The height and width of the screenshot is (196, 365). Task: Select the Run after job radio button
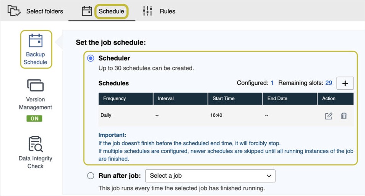click(91, 175)
